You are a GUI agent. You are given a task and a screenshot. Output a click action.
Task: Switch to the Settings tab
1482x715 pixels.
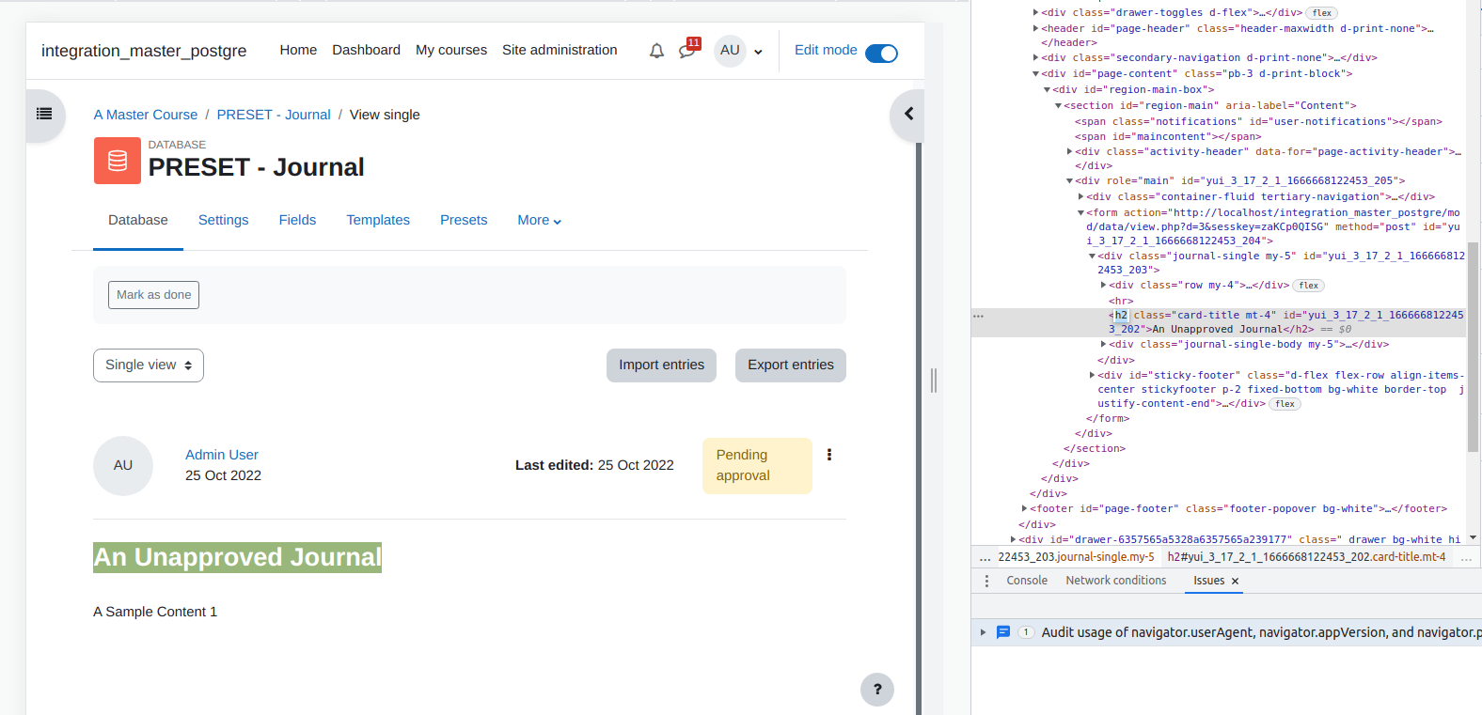pyautogui.click(x=224, y=220)
